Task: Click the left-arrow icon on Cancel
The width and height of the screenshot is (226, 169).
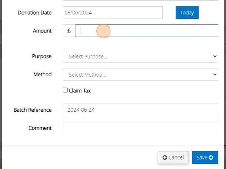Action: [165, 157]
